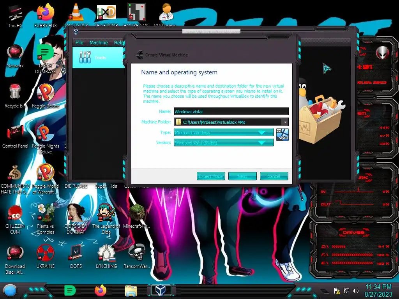The width and height of the screenshot is (399, 299).
Task: Open the Firefox shortcut on the desktop
Action: click(x=46, y=16)
